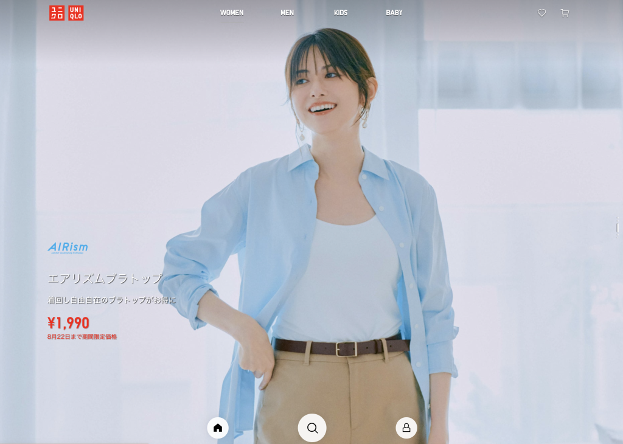Image resolution: width=623 pixels, height=444 pixels.
Task: Open the account profile icon
Action: [406, 428]
